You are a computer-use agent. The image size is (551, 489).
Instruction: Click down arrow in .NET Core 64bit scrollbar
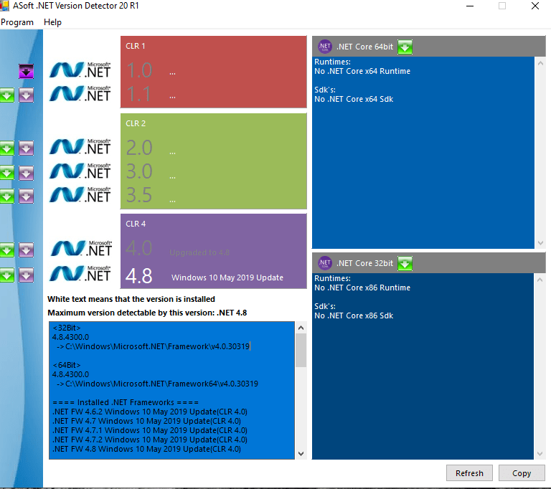(x=540, y=243)
